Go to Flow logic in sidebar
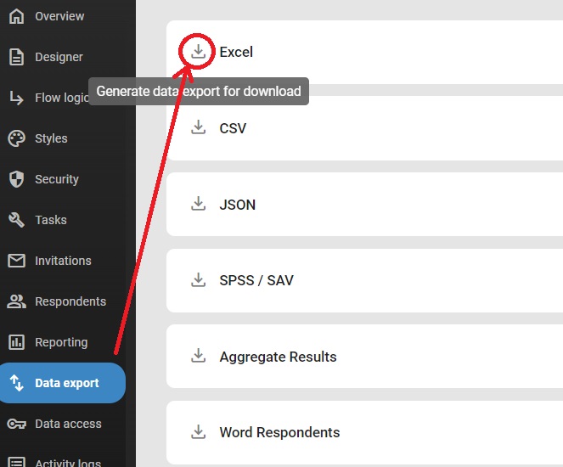Screen dimensions: 563x467 59,98
